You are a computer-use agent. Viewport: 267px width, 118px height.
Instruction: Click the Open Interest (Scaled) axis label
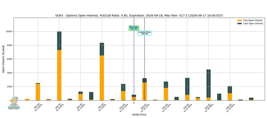pos(3,59)
